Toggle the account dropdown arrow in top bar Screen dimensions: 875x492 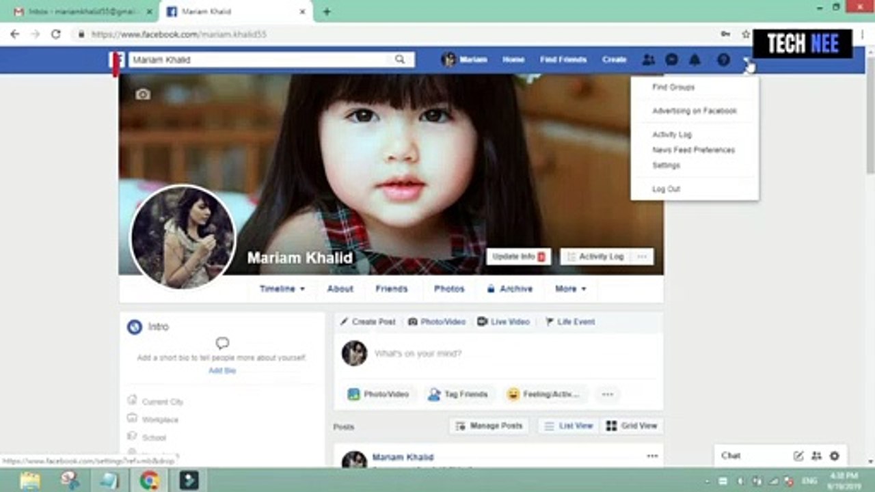[748, 60]
